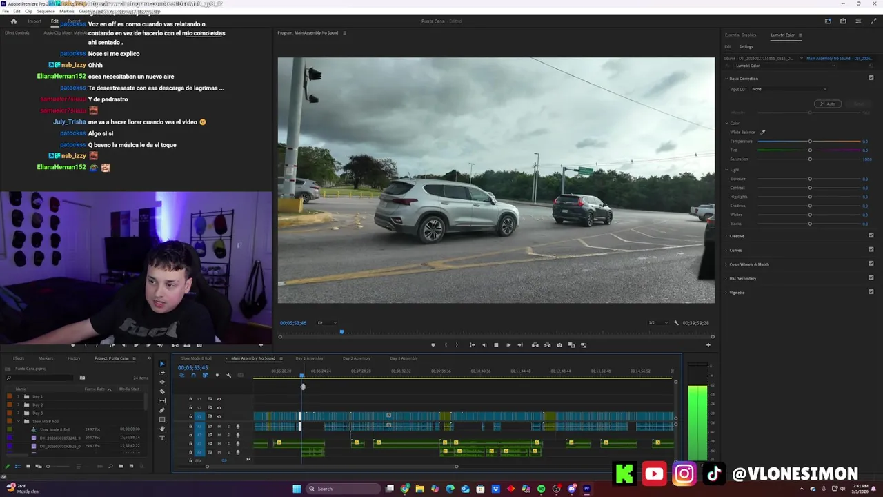Viewport: 883px width, 497px height.
Task: Click Mark Out button
Action: (457, 345)
